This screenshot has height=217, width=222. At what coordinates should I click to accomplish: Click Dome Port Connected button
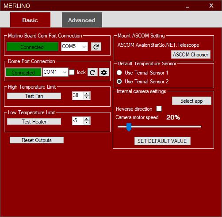pyautogui.click(x=23, y=72)
